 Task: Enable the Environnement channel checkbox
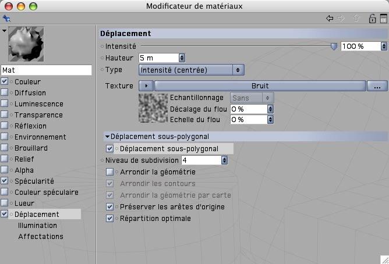point(5,137)
